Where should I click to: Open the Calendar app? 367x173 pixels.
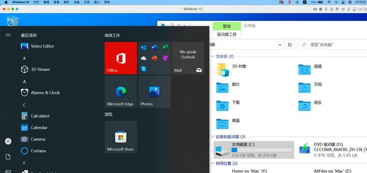[34, 128]
